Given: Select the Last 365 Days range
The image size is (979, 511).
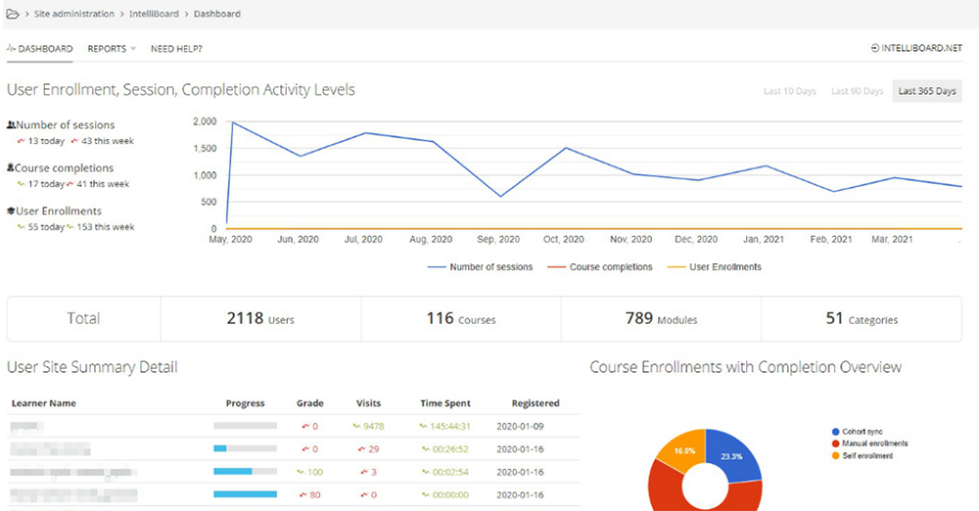Looking at the screenshot, I should tap(927, 91).
